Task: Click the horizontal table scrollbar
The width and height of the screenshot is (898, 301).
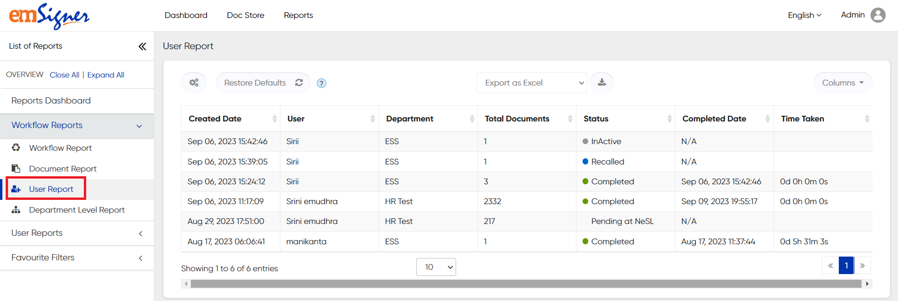Action: pyautogui.click(x=526, y=284)
